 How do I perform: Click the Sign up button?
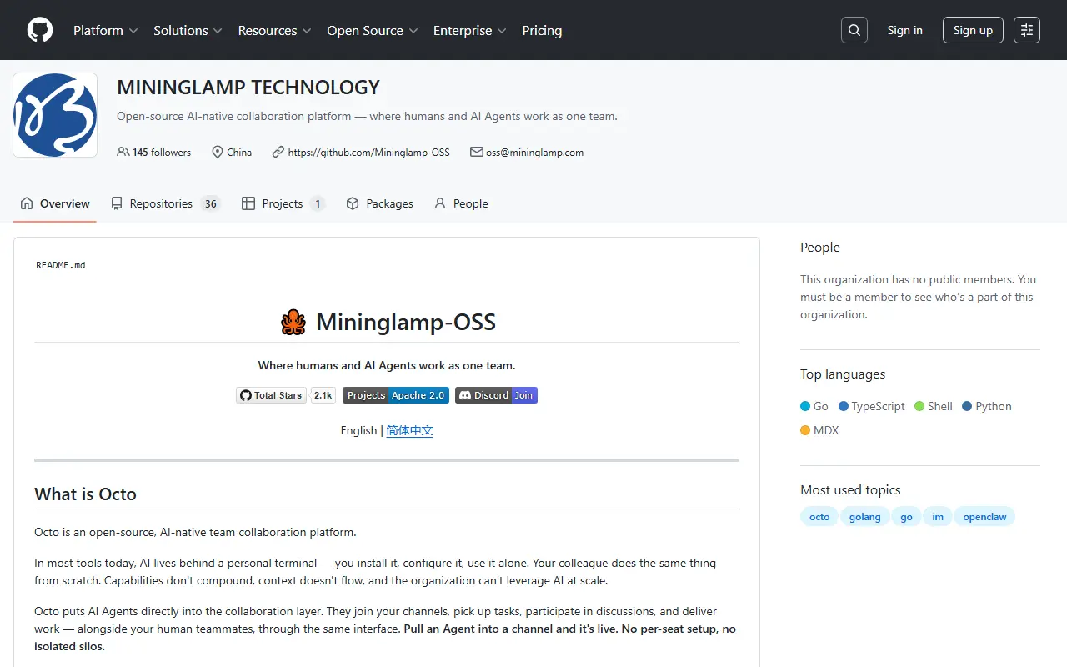[973, 30]
